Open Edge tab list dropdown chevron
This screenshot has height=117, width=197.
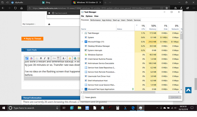tap(110, 2)
